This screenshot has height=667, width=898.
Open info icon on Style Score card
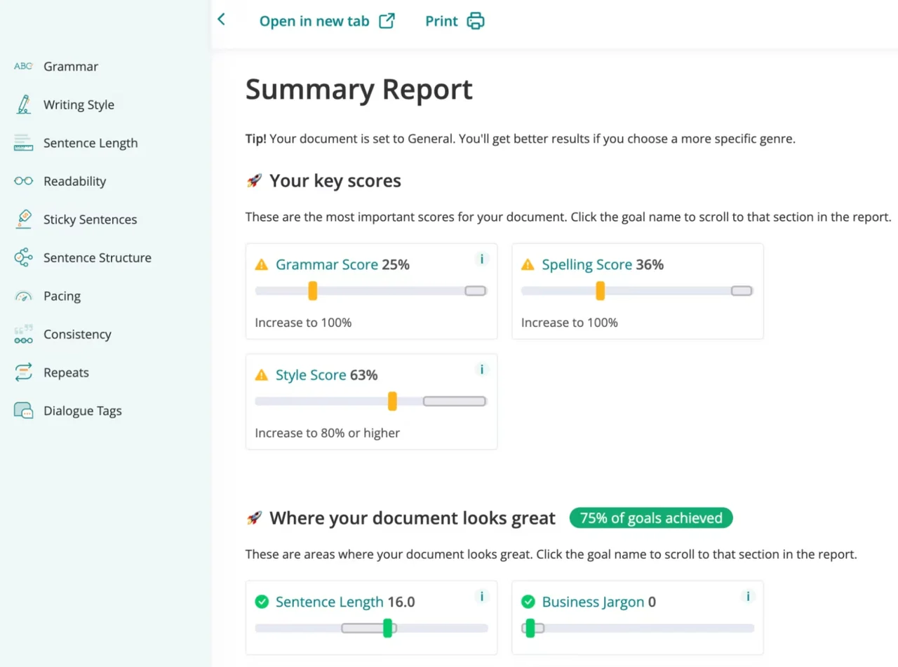481,369
